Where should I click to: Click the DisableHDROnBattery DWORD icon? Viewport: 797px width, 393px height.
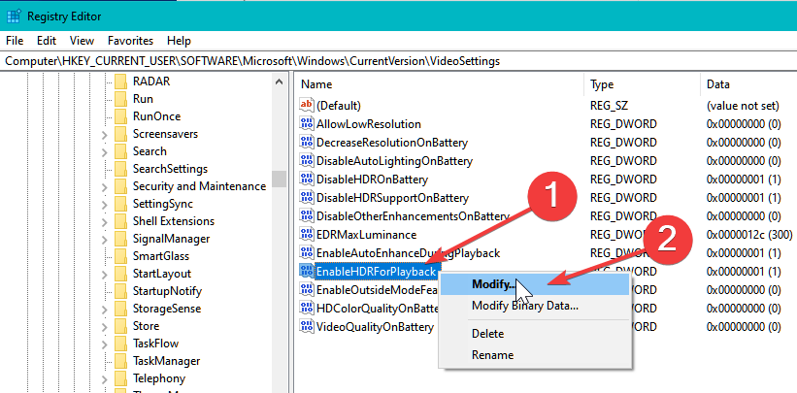coord(307,180)
